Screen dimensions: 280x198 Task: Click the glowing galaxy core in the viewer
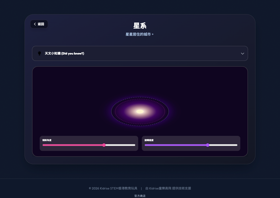pyautogui.click(x=140, y=111)
